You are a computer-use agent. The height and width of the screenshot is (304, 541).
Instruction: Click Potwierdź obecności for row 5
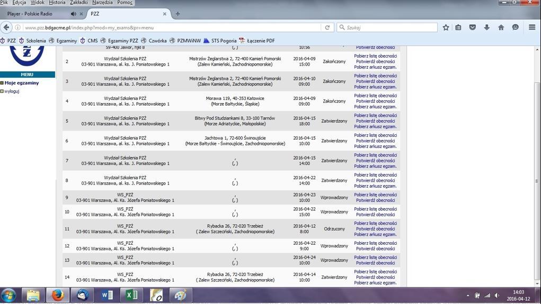pos(375,121)
